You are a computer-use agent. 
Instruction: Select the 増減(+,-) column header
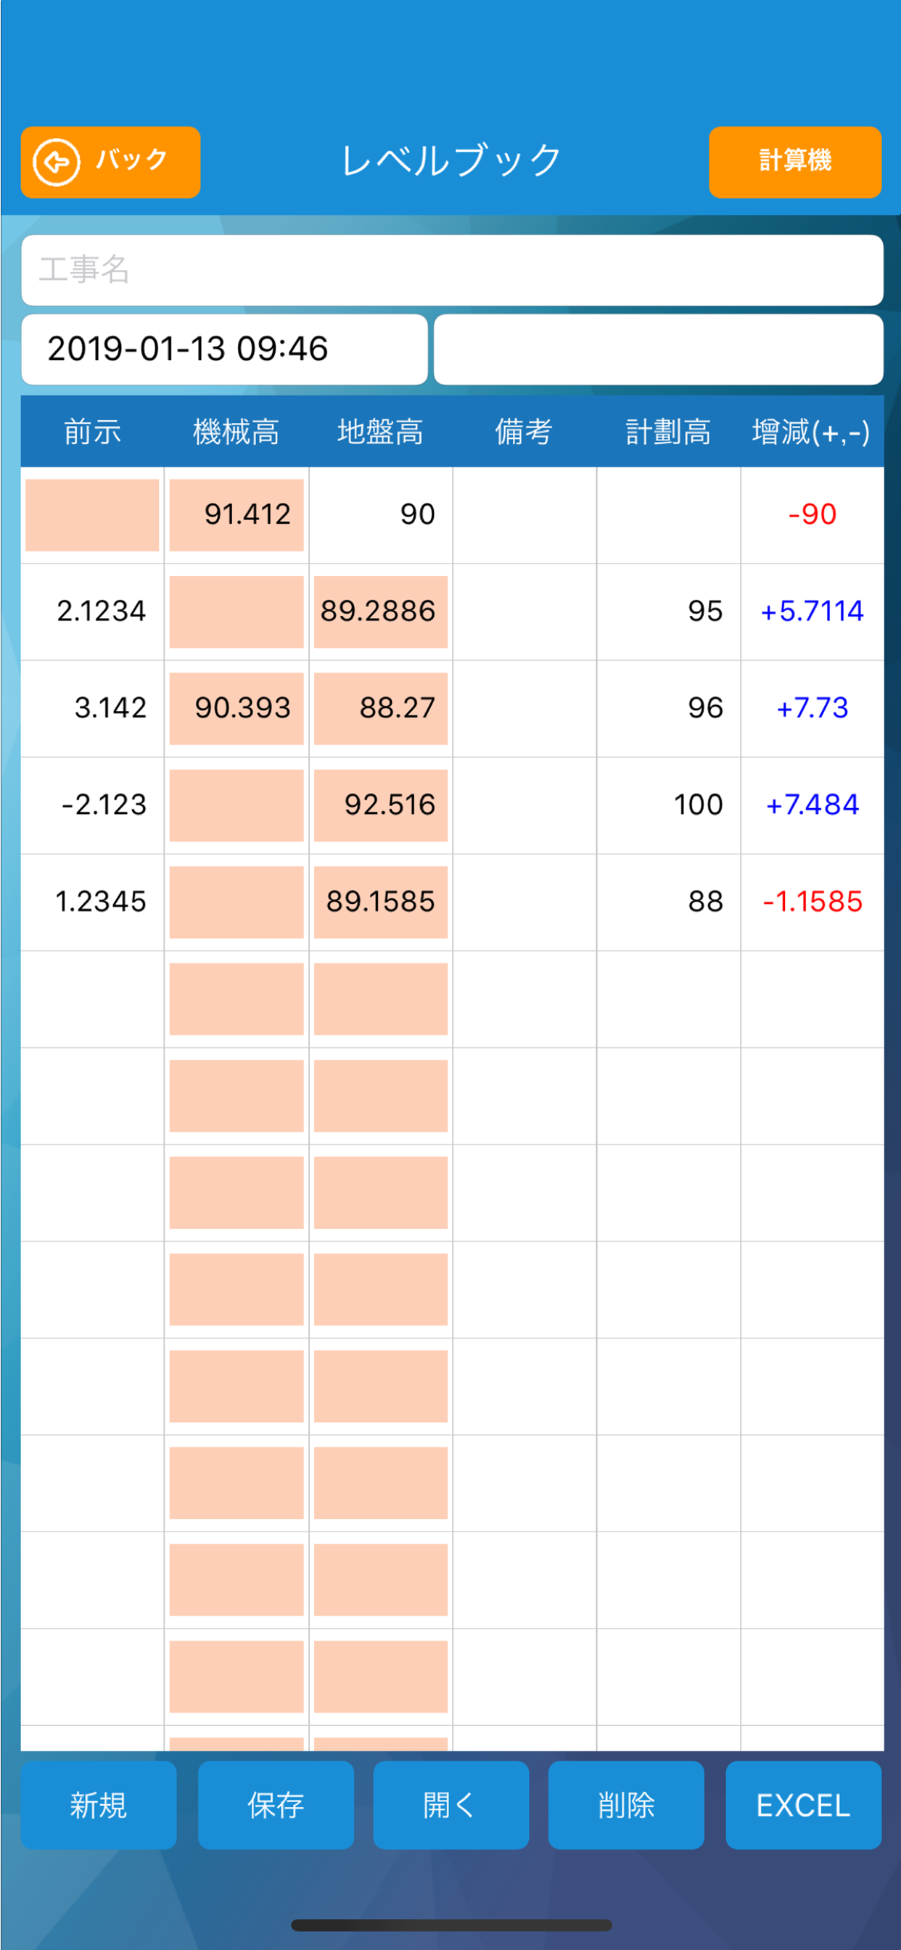pos(812,432)
